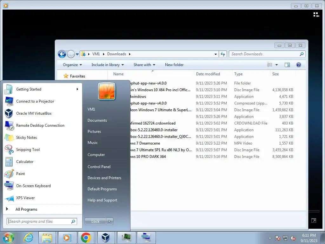
Task: Launch XPS Viewer
Action: point(43,198)
